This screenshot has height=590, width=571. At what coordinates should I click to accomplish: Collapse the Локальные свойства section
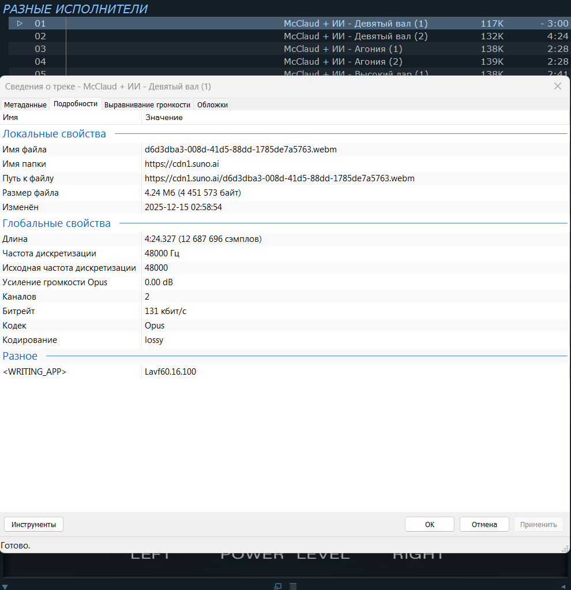[54, 134]
